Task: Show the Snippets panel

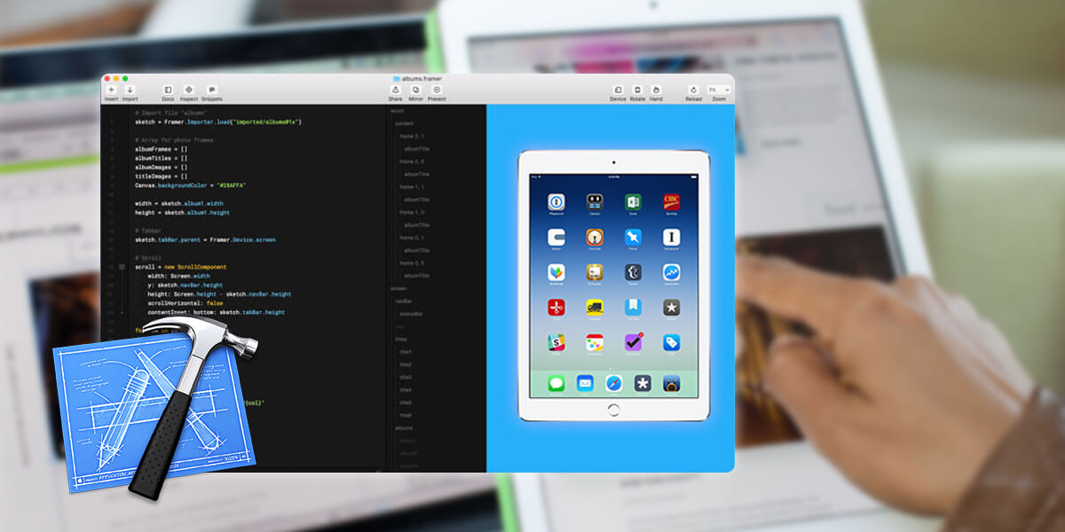Action: click(211, 90)
